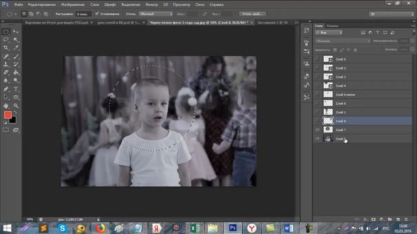
Task: Show layer Слой 8 via visibility box
Action: tap(317, 121)
